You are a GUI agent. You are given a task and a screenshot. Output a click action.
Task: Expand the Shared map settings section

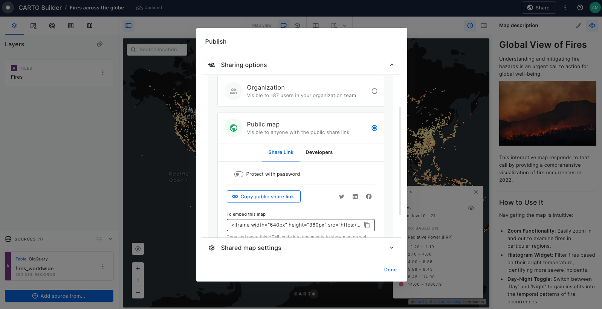tap(392, 248)
